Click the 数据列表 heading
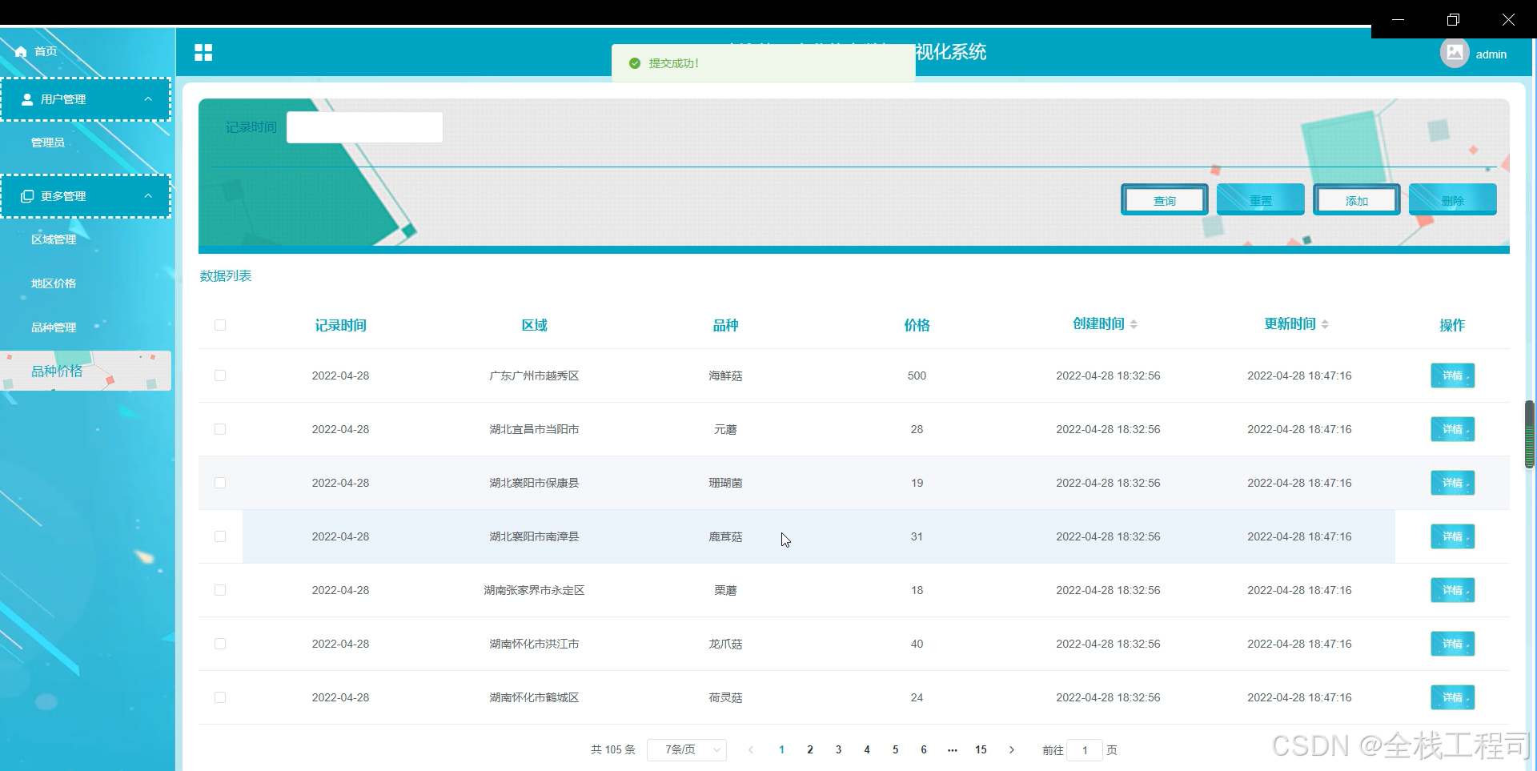 click(226, 276)
